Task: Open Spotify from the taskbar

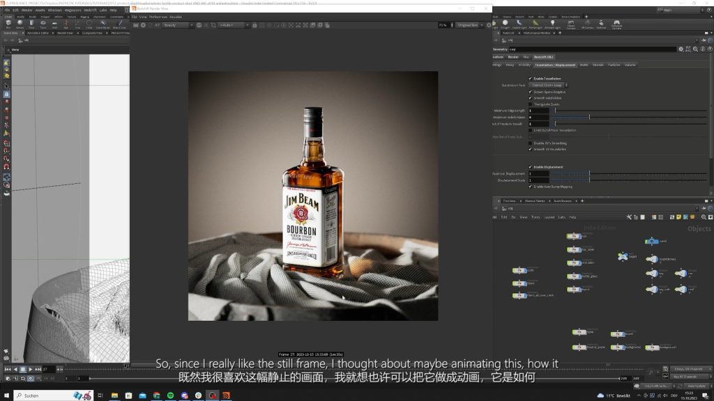Action: coord(170,395)
